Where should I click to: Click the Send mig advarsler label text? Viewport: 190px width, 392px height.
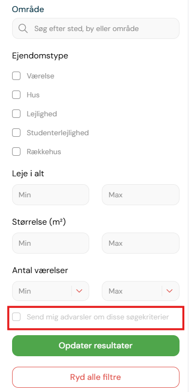point(98,317)
